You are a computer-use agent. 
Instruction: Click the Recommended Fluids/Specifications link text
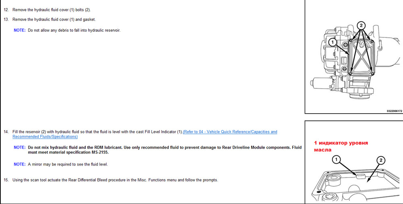(x=45, y=137)
